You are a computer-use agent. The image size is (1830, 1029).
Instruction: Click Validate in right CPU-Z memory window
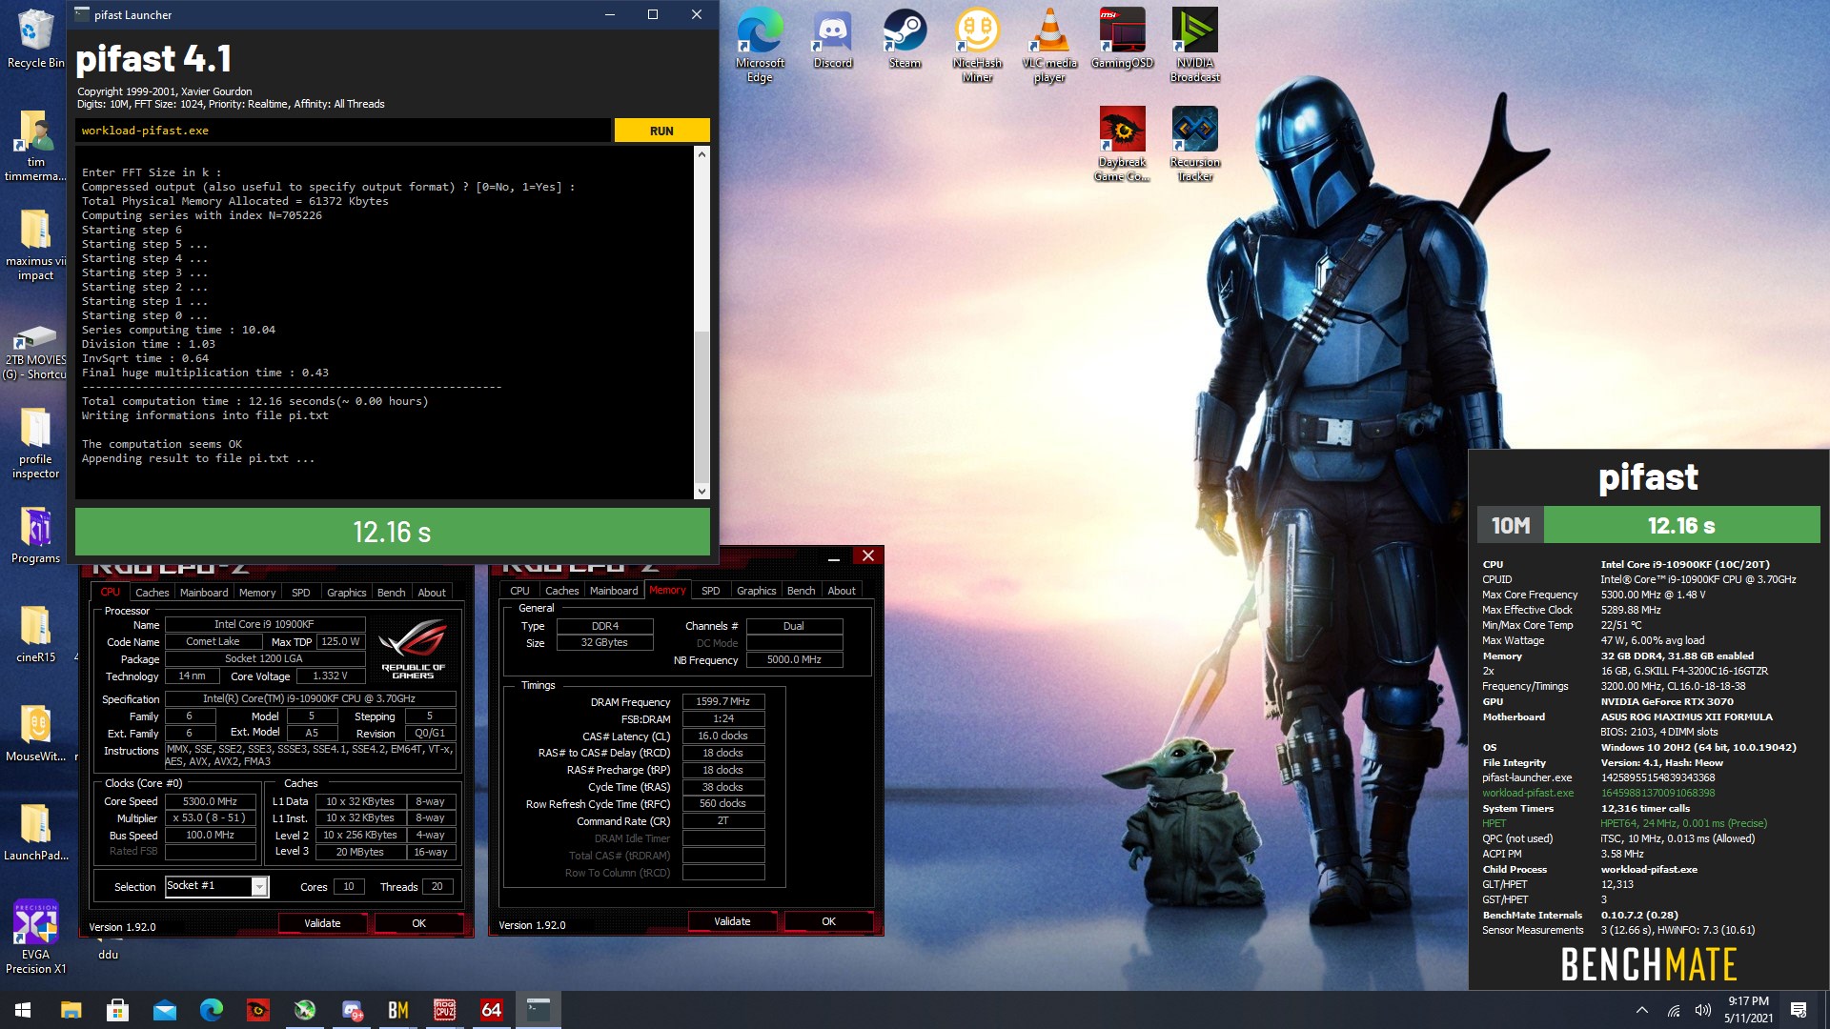(x=732, y=921)
